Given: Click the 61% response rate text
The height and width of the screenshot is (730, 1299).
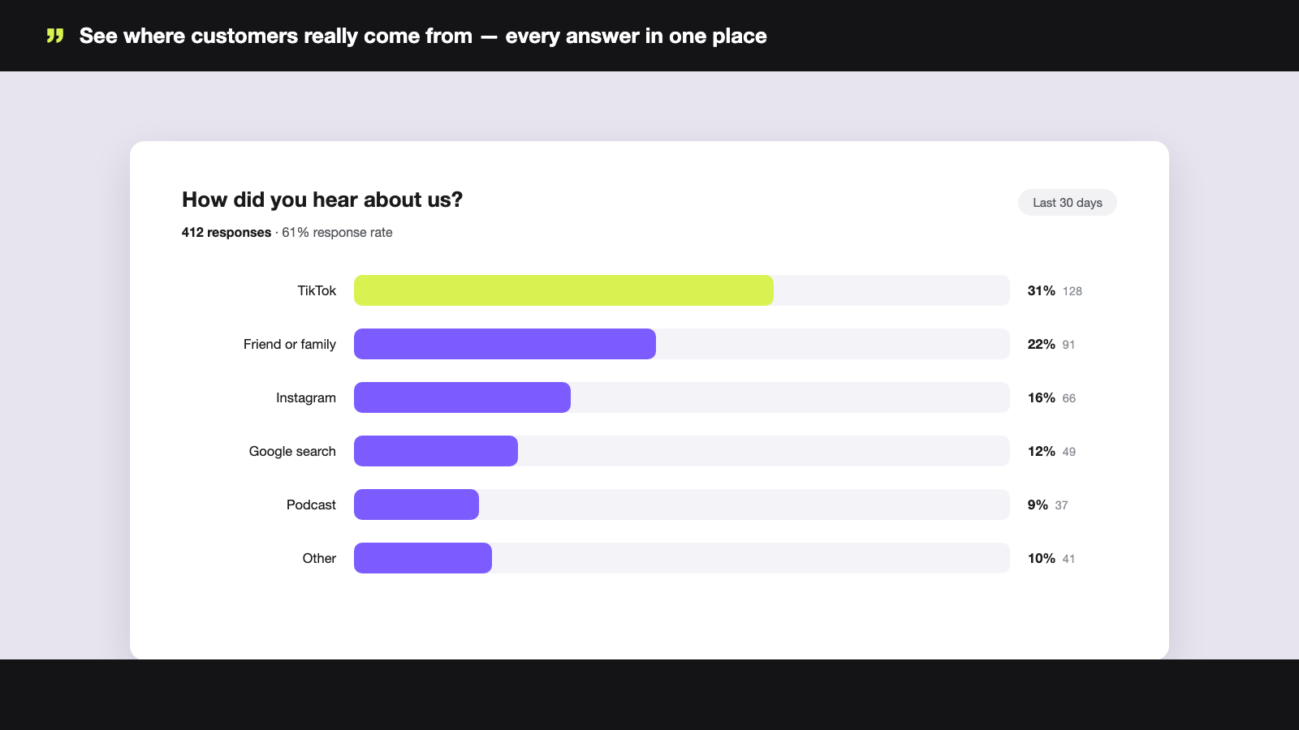Looking at the screenshot, I should point(337,232).
